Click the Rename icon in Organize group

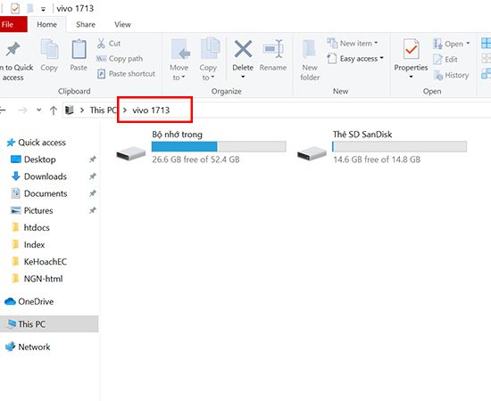273,49
